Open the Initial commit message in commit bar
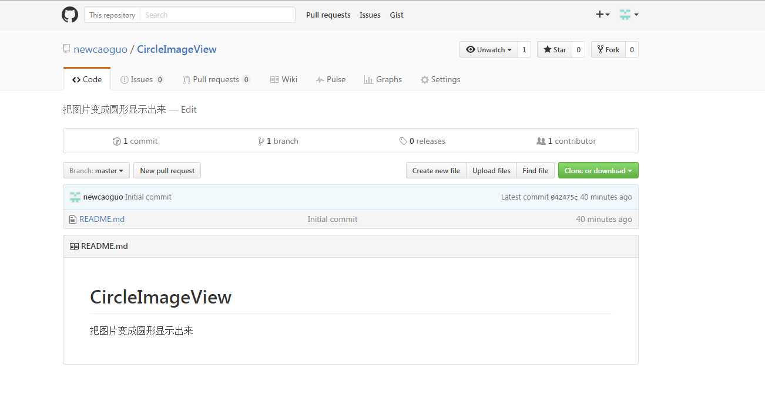Viewport: 765px width, 398px height. [148, 197]
